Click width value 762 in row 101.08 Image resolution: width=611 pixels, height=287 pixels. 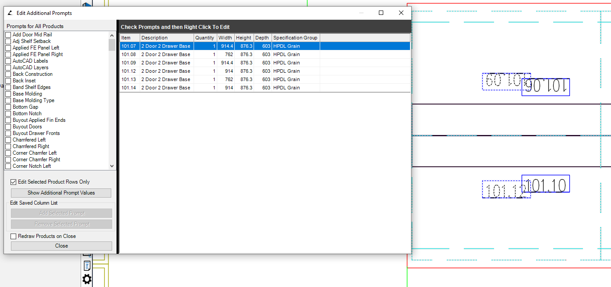[x=226, y=54]
